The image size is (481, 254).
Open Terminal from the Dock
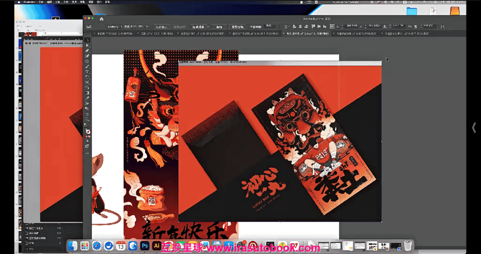click(x=270, y=246)
